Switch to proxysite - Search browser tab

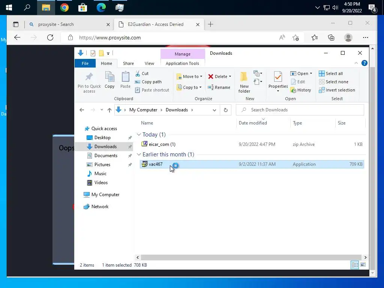(69, 24)
